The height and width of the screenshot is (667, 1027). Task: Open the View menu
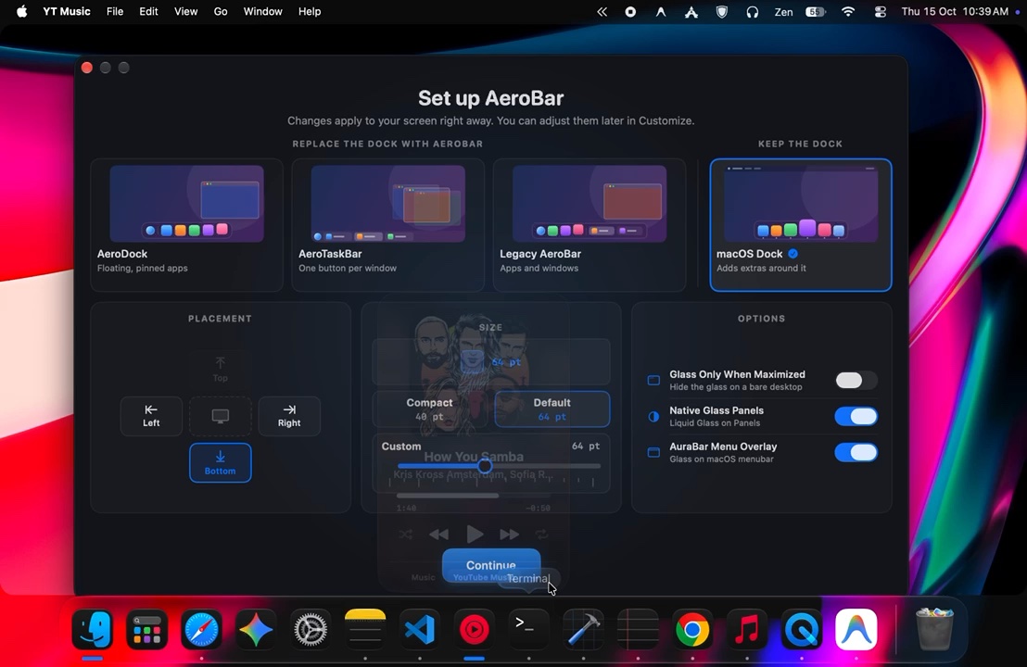tap(185, 11)
